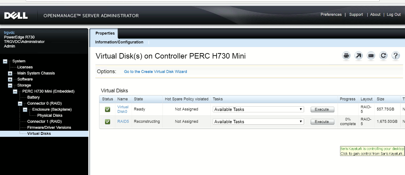
Task: Click the Dell logo
Action: [x=16, y=16]
